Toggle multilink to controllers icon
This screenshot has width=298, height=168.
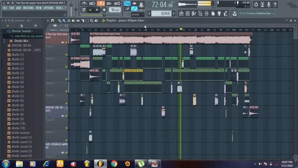click(134, 9)
